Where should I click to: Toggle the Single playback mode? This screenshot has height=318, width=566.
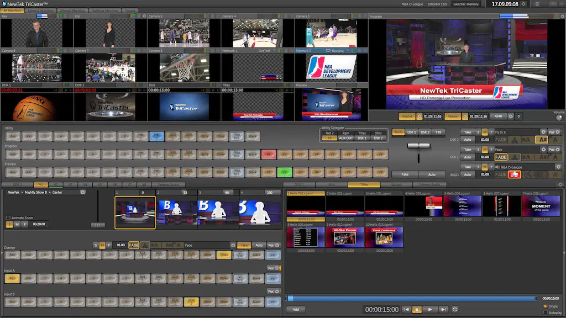click(x=545, y=306)
